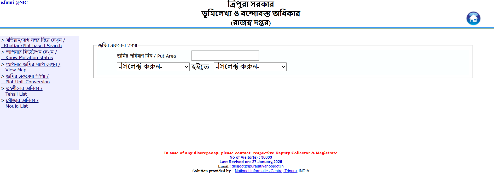Click the dlrs tripura email link
Image resolution: width=494 pixels, height=180 pixels.
(x=257, y=166)
